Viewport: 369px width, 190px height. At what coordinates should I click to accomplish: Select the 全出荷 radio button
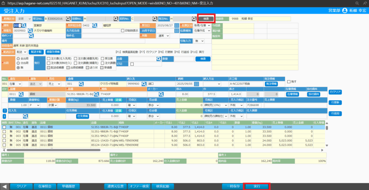tap(18, 58)
